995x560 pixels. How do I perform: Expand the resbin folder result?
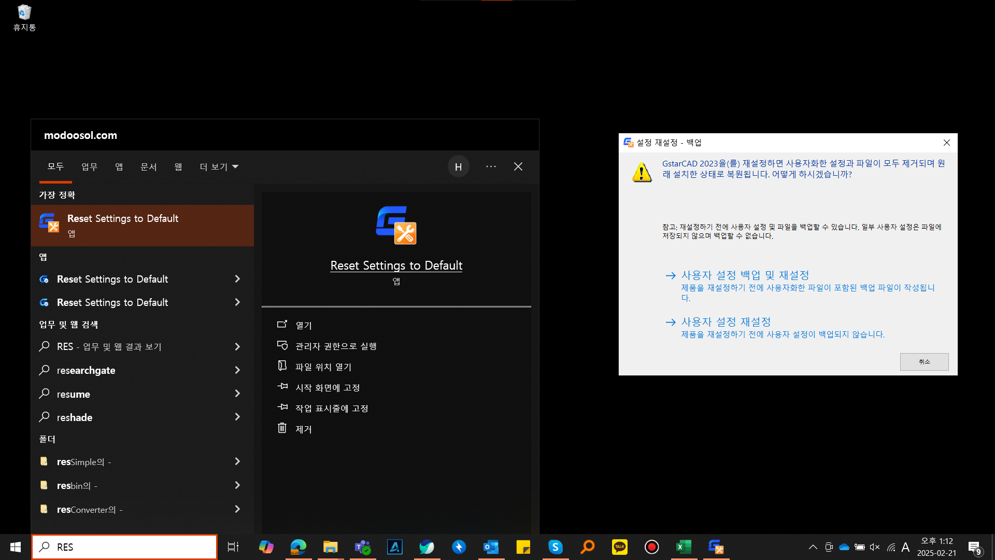pyautogui.click(x=237, y=485)
